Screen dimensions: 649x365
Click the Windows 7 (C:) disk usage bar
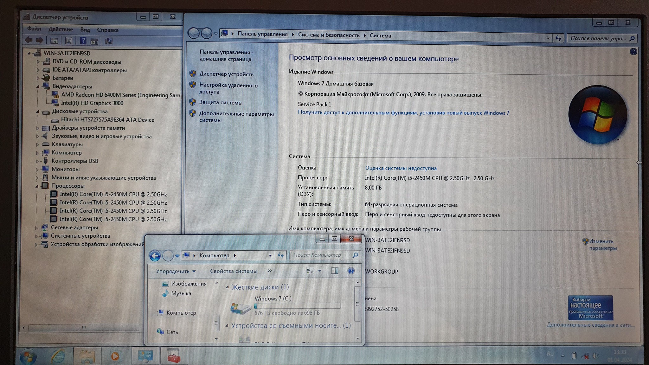(x=297, y=306)
